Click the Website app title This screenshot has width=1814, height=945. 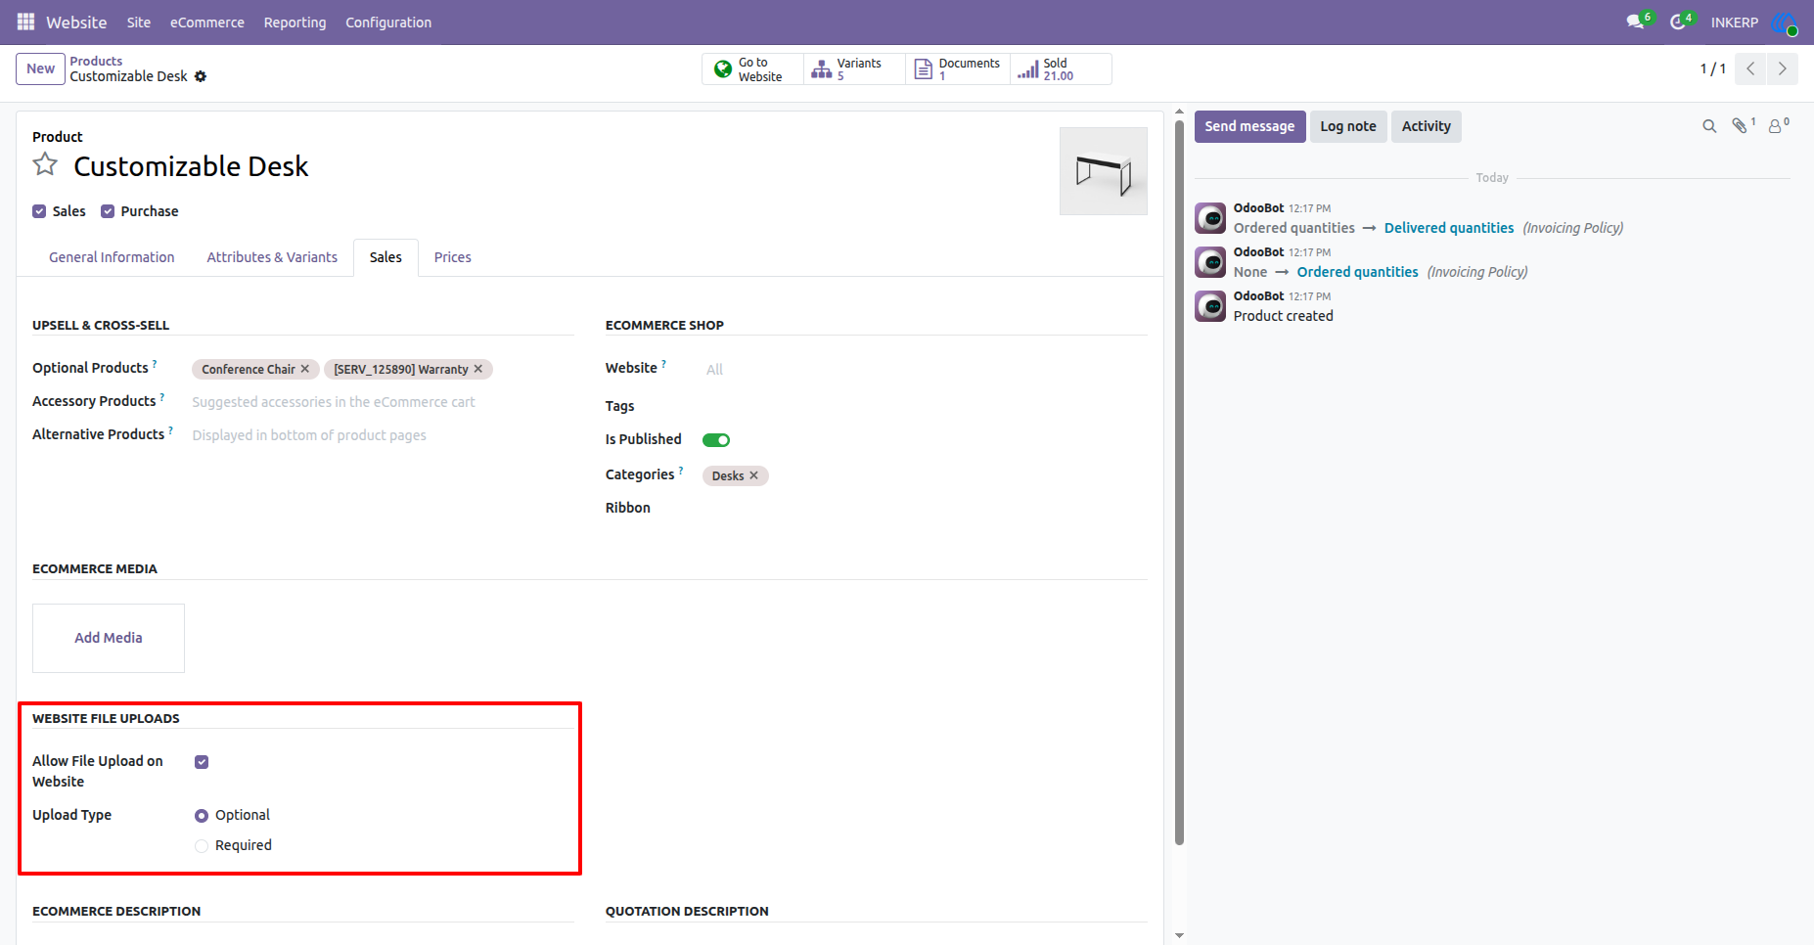76,22
